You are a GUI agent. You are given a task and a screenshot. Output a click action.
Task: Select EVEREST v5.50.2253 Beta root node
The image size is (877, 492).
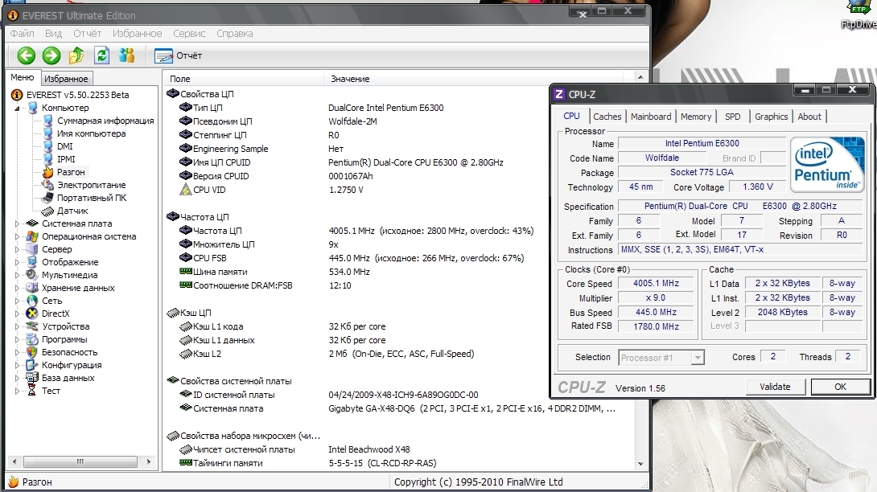coord(78,95)
